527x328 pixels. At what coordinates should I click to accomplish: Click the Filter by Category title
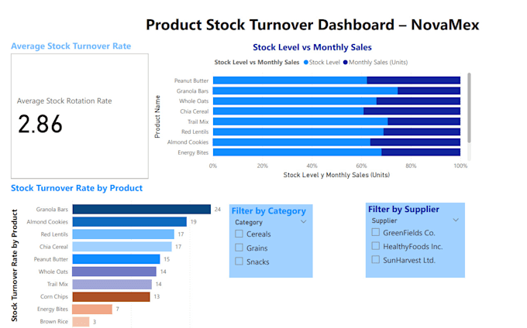coord(269,211)
